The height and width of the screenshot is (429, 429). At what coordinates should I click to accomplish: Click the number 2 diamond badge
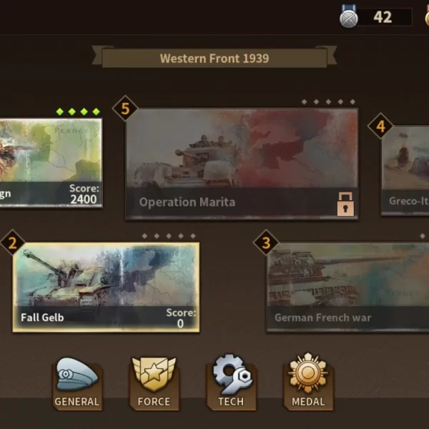pos(13,243)
